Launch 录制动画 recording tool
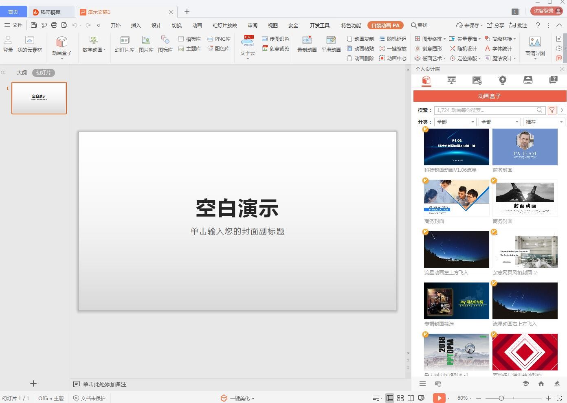The image size is (567, 403). (x=306, y=44)
